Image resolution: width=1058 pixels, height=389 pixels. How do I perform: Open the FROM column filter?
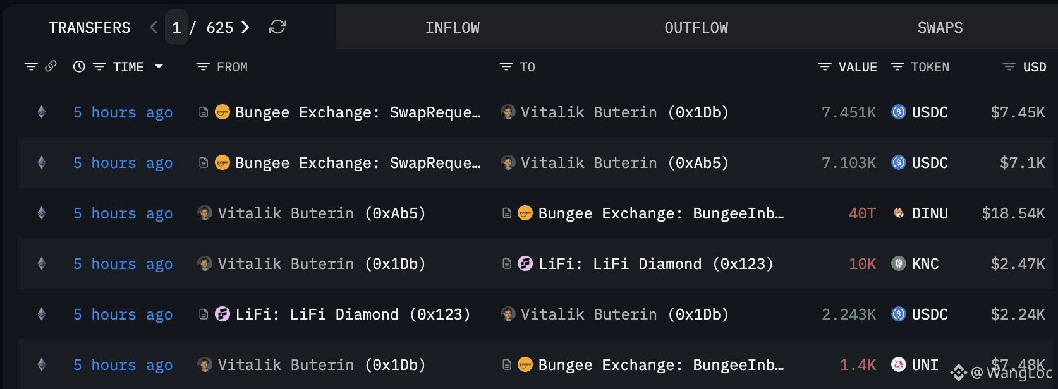[x=203, y=66]
